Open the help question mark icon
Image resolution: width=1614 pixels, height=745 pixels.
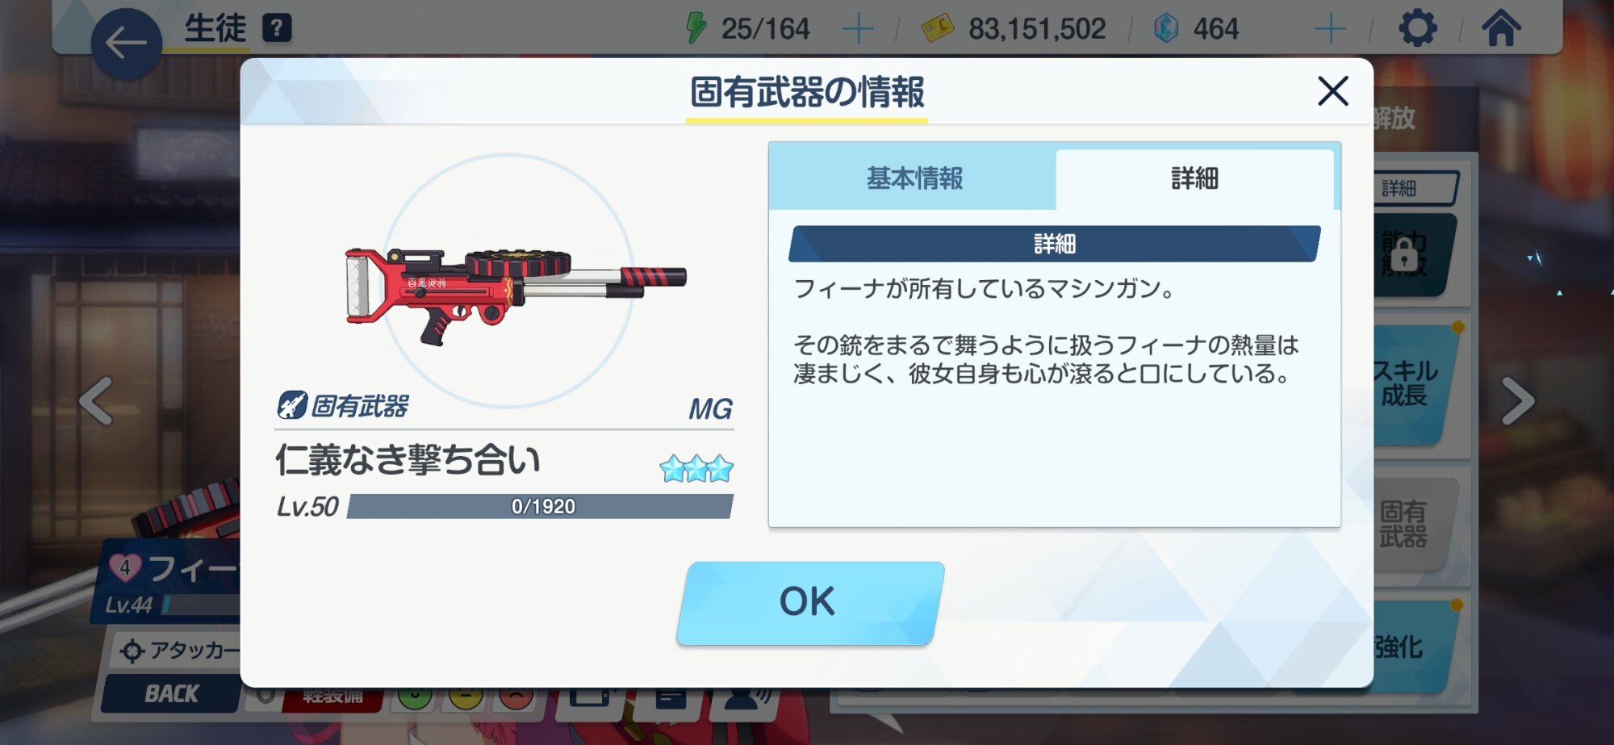(x=277, y=28)
